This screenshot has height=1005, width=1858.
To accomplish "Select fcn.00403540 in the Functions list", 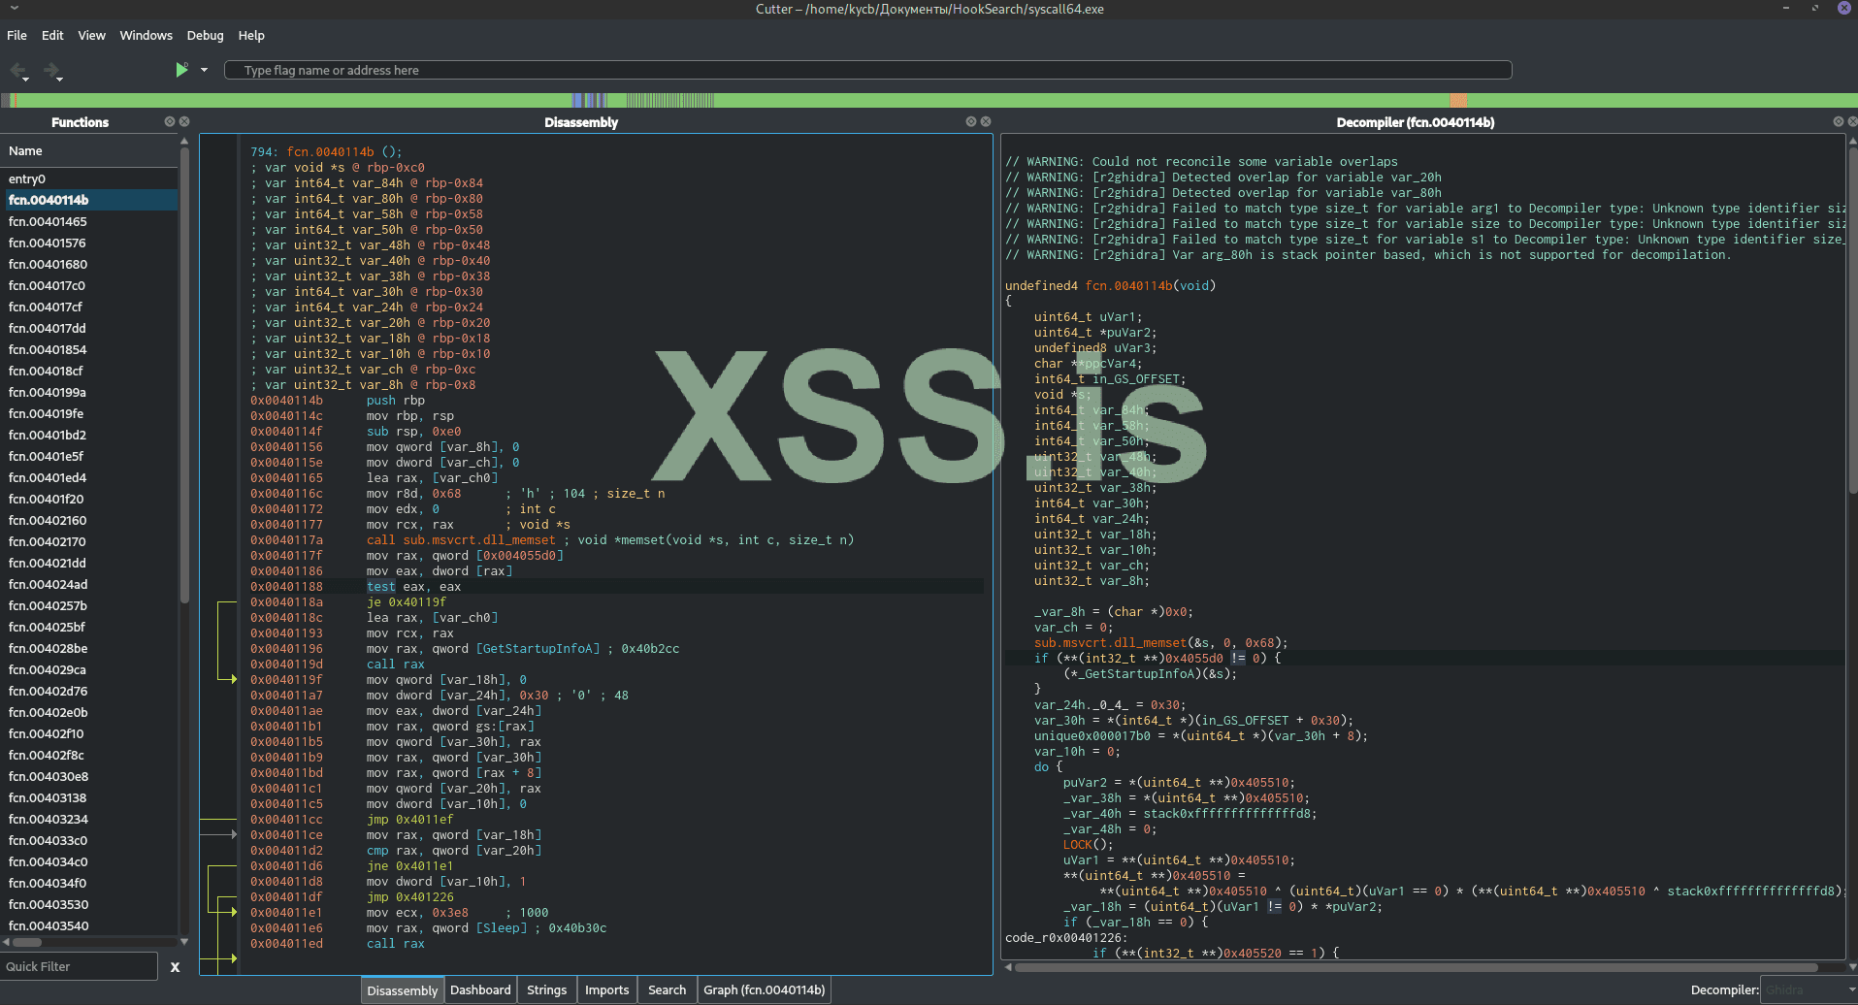I will [89, 925].
